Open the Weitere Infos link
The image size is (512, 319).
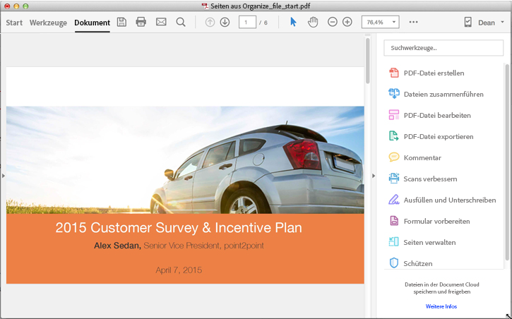[x=441, y=306]
